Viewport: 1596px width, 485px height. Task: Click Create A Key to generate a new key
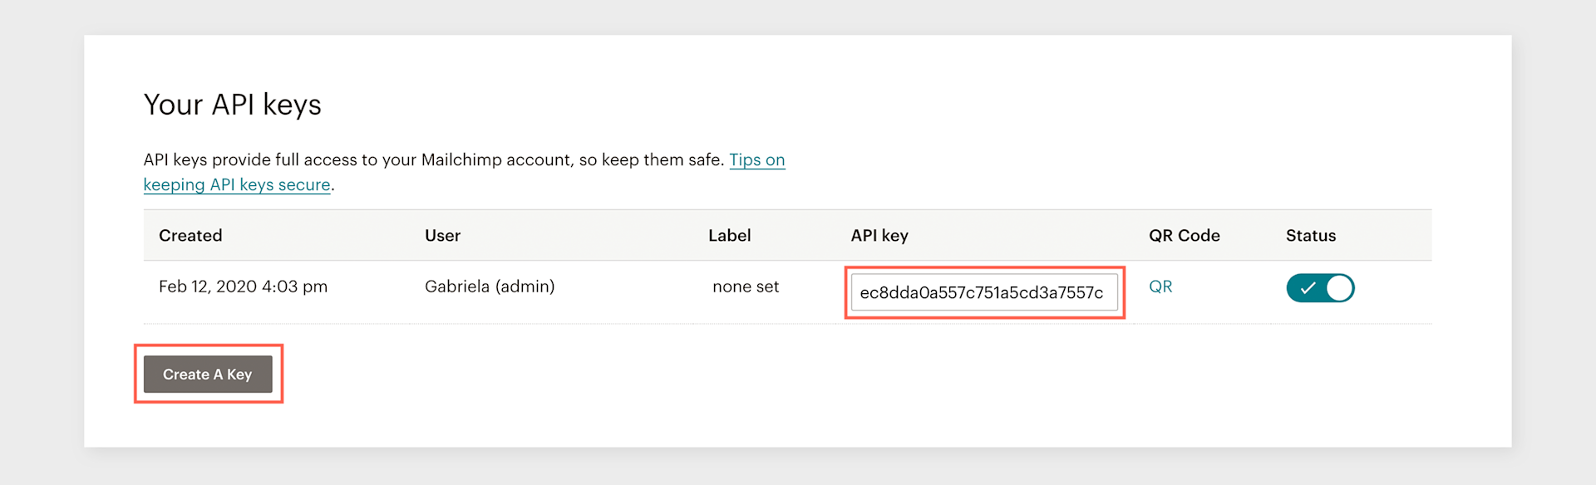[x=207, y=374]
